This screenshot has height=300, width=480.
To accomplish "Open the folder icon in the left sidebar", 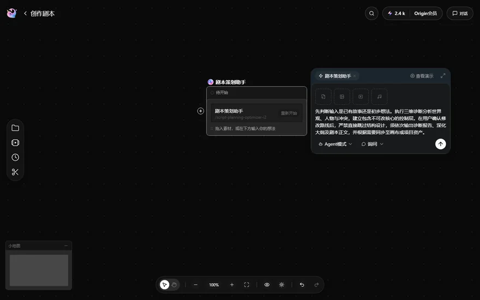I will pyautogui.click(x=15, y=128).
